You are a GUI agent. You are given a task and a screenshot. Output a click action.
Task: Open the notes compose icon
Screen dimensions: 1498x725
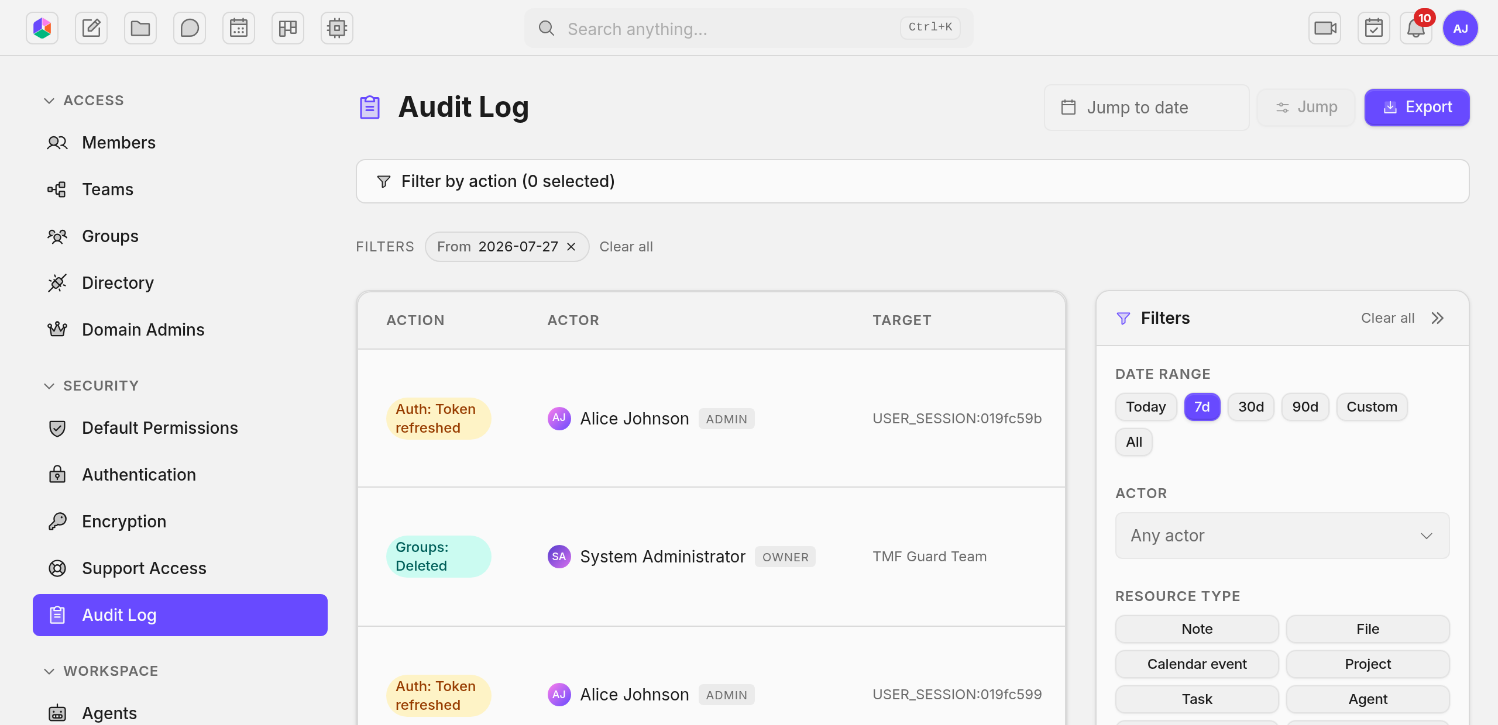91,28
